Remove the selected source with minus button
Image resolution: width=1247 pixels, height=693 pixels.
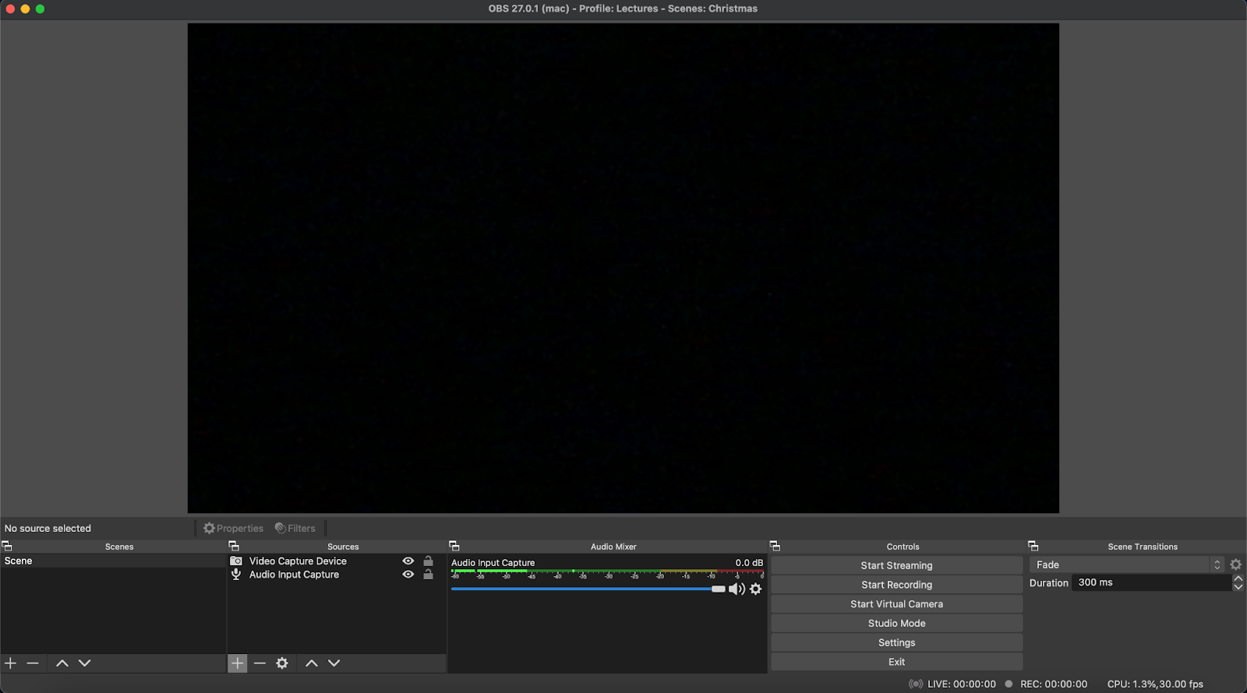tap(260, 663)
